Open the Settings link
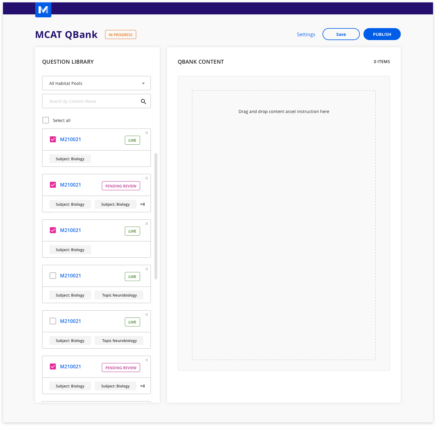The image size is (436, 426). 306,34
